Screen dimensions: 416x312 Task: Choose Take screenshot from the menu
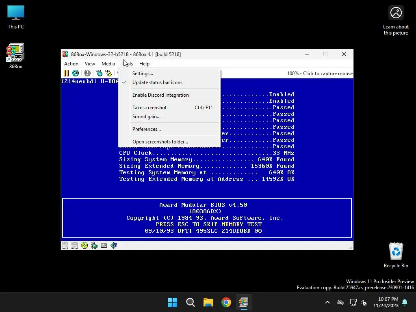click(169, 107)
